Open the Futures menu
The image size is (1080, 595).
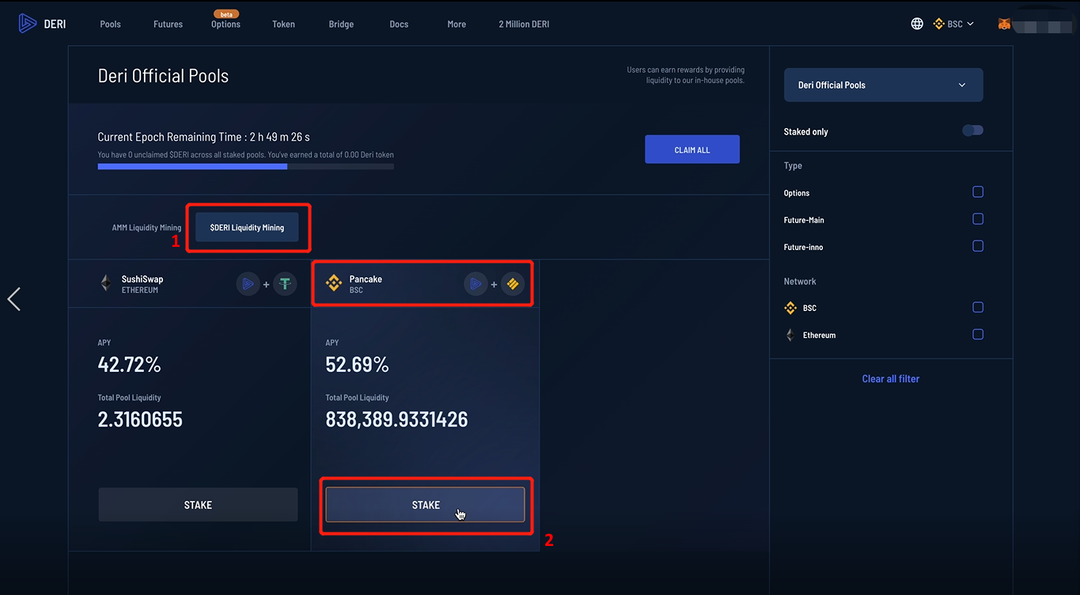(168, 24)
